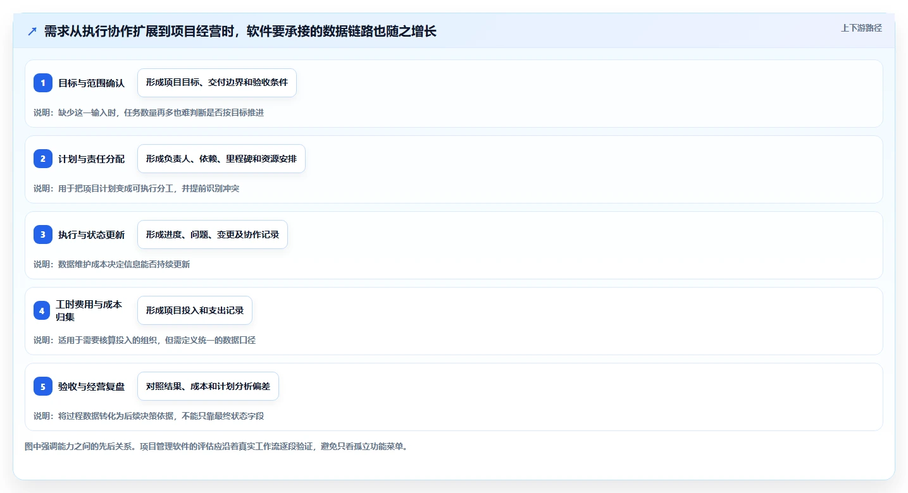Click the 对照结果、成本和计划分析偏差 chip

click(208, 386)
